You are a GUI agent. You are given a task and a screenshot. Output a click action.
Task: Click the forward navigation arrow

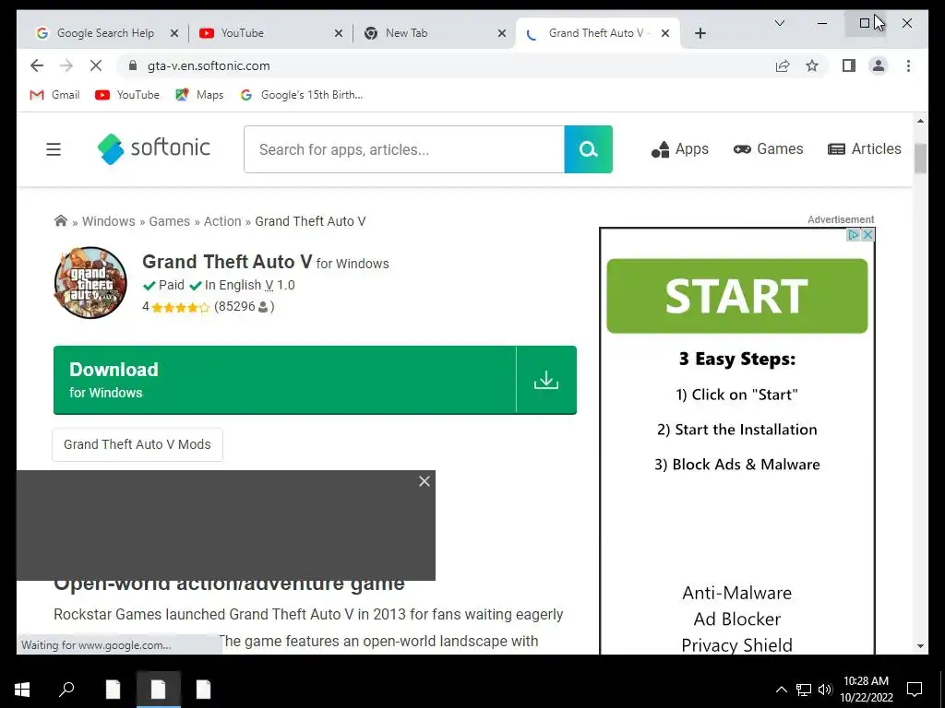click(66, 65)
